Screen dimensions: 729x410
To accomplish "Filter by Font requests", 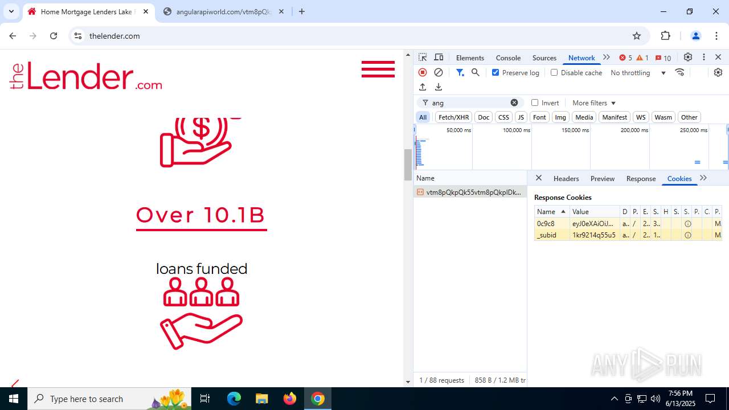I will click(x=539, y=117).
